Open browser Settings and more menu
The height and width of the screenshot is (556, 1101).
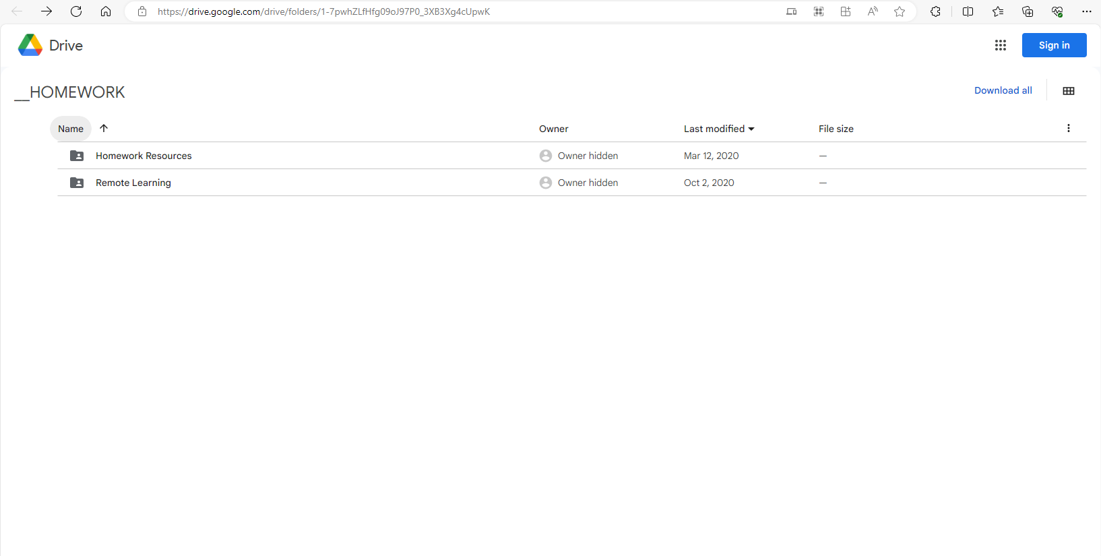pyautogui.click(x=1086, y=11)
